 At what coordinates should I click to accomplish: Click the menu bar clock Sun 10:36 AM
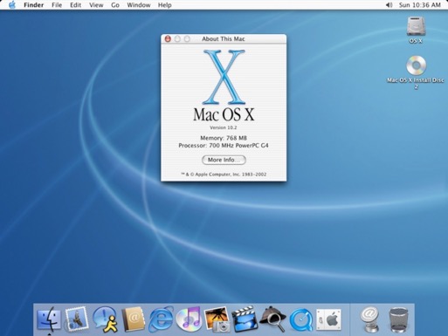[x=419, y=5]
